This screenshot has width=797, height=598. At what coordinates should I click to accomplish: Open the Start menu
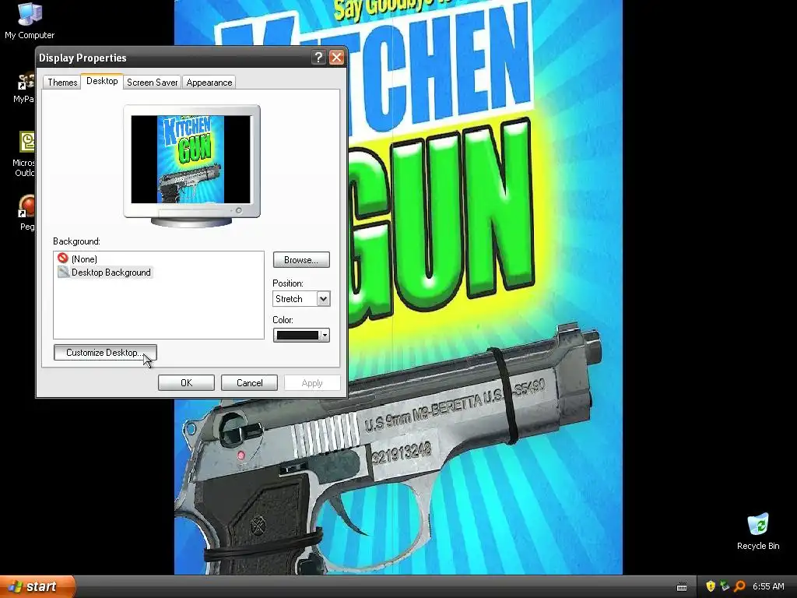[37, 586]
